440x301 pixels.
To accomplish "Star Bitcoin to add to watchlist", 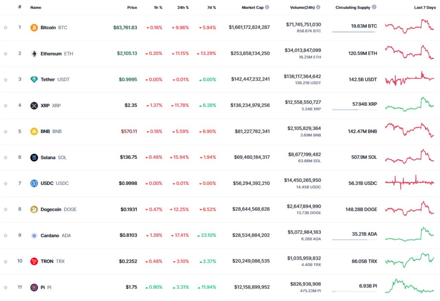I will coord(6,28).
